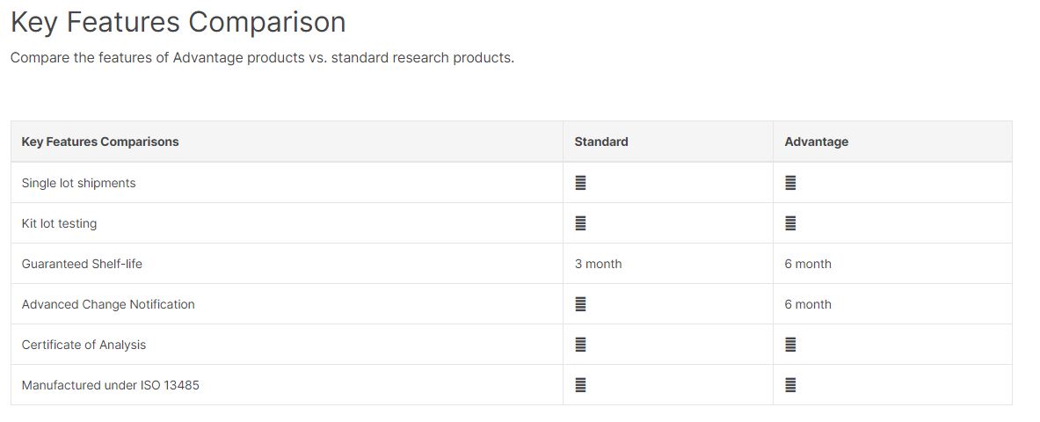Screen dimensions: 1040x422
Task: Click Standard icon in Advanced Change Notification row
Action: pyautogui.click(x=580, y=304)
